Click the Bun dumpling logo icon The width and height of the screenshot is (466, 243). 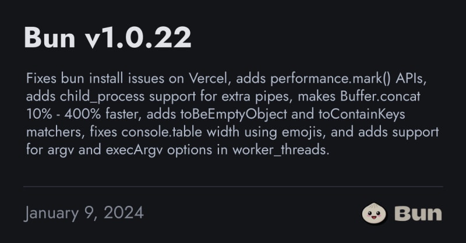pyautogui.click(x=375, y=213)
